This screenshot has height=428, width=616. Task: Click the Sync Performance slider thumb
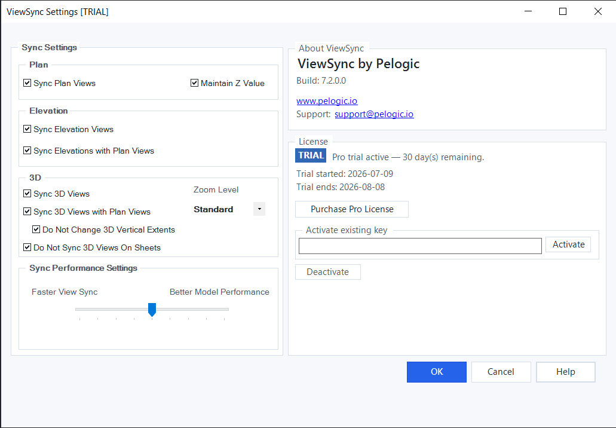(x=152, y=310)
